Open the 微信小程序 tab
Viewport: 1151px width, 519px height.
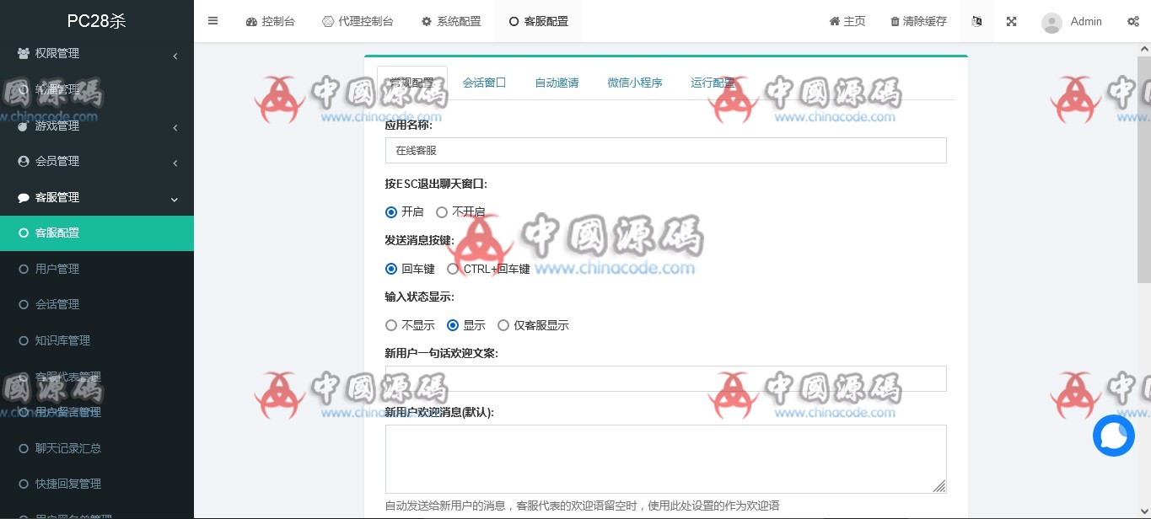tap(635, 83)
